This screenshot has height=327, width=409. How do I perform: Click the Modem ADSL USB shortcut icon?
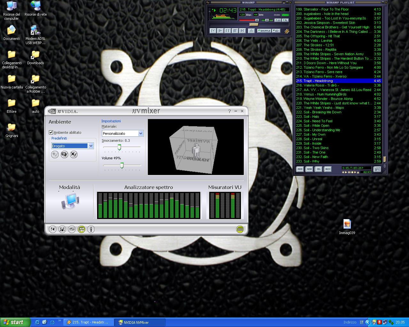tap(35, 35)
